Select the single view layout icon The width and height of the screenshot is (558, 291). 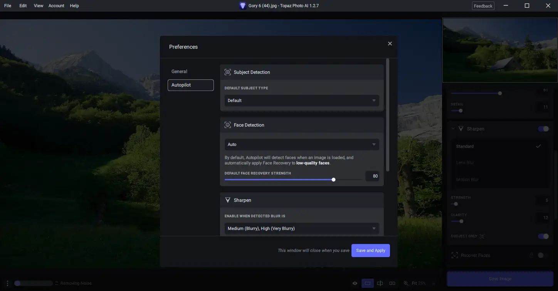[368, 283]
